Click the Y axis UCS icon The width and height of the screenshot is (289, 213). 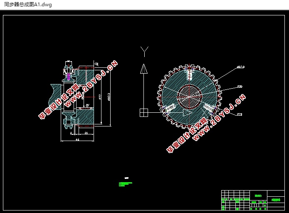click(144, 52)
